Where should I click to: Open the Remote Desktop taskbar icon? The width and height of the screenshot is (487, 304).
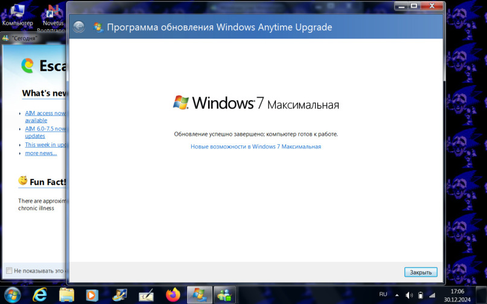[119, 295]
